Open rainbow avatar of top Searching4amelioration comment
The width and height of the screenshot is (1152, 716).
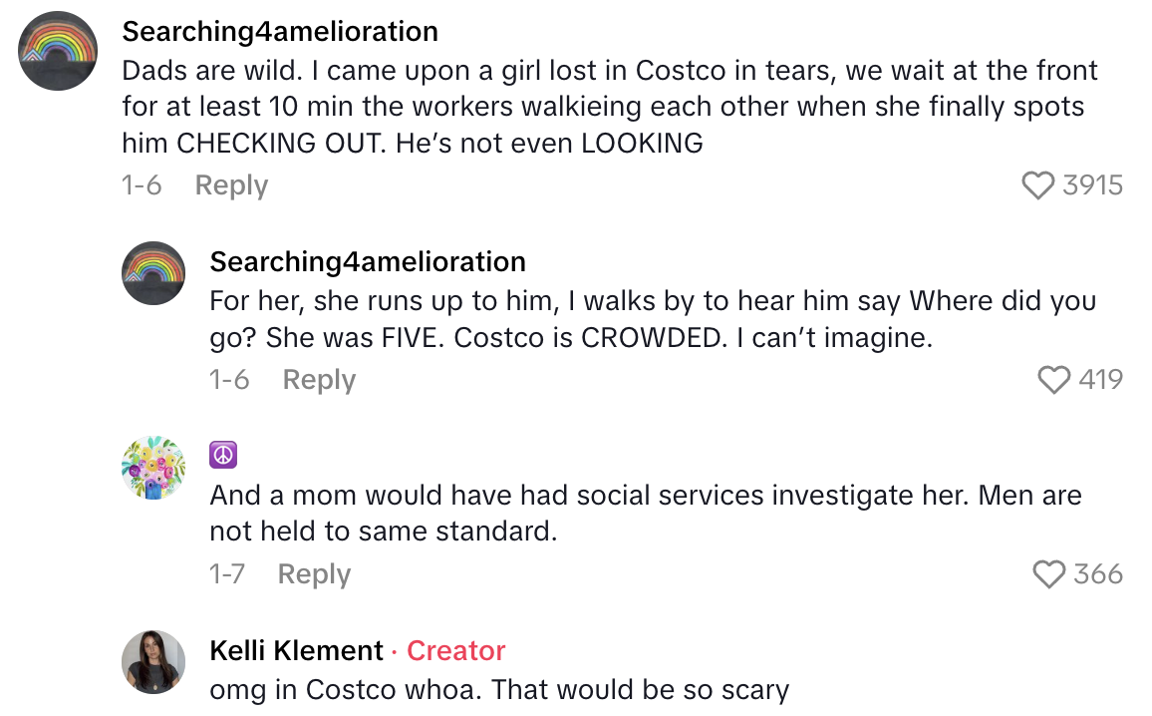pos(58,51)
